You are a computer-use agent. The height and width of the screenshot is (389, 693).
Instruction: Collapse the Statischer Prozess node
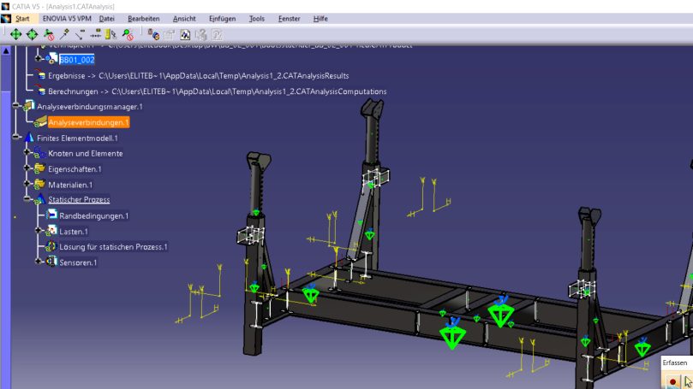27,200
